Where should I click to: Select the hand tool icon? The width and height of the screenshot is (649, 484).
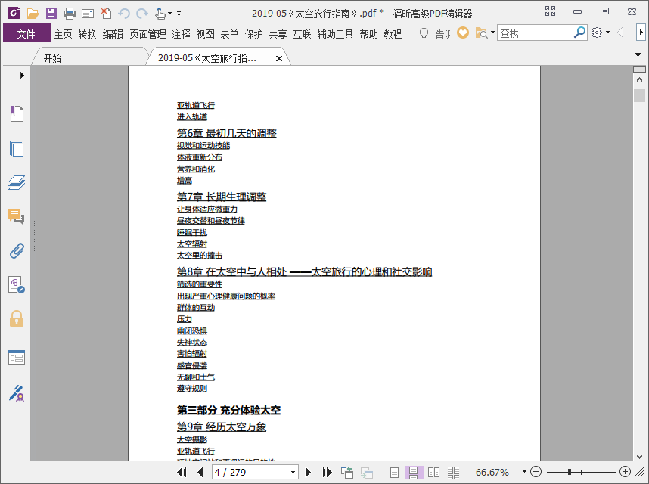(160, 14)
